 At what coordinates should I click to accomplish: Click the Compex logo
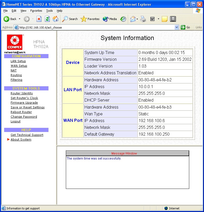coord(15,42)
